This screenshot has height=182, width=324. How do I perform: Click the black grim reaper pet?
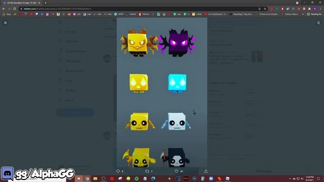175,157
